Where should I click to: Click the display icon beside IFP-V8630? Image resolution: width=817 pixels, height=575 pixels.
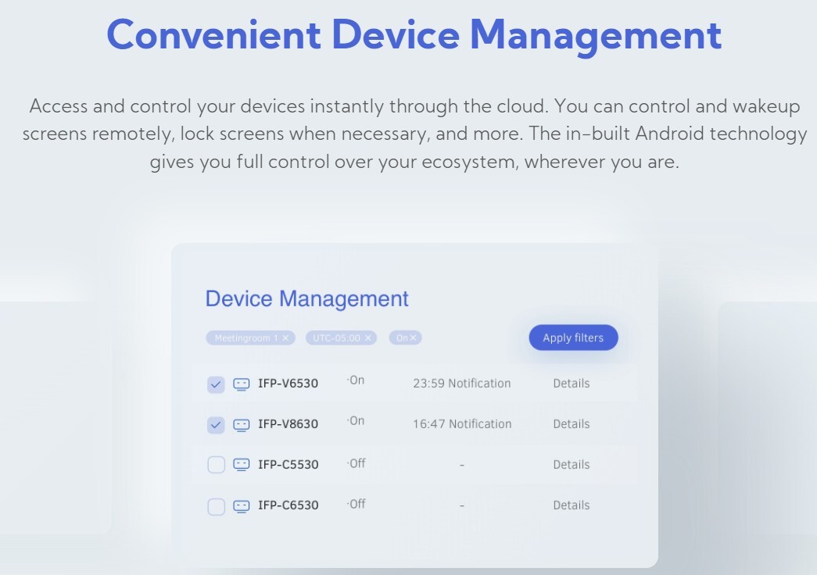click(241, 425)
